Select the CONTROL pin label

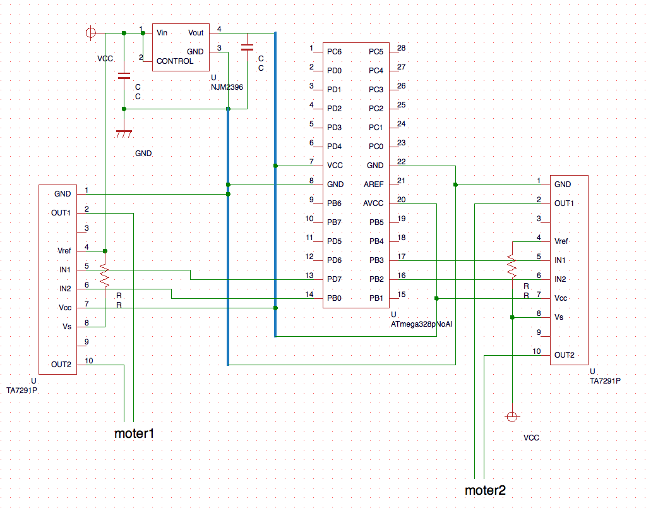pos(175,61)
